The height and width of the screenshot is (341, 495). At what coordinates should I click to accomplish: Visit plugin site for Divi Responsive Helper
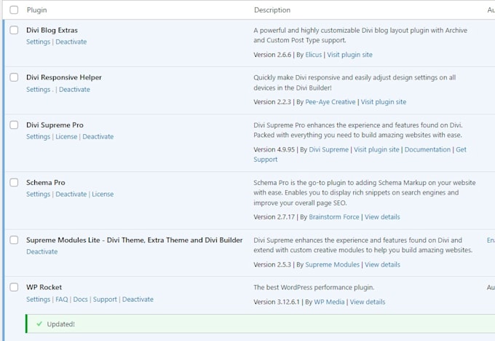point(384,102)
